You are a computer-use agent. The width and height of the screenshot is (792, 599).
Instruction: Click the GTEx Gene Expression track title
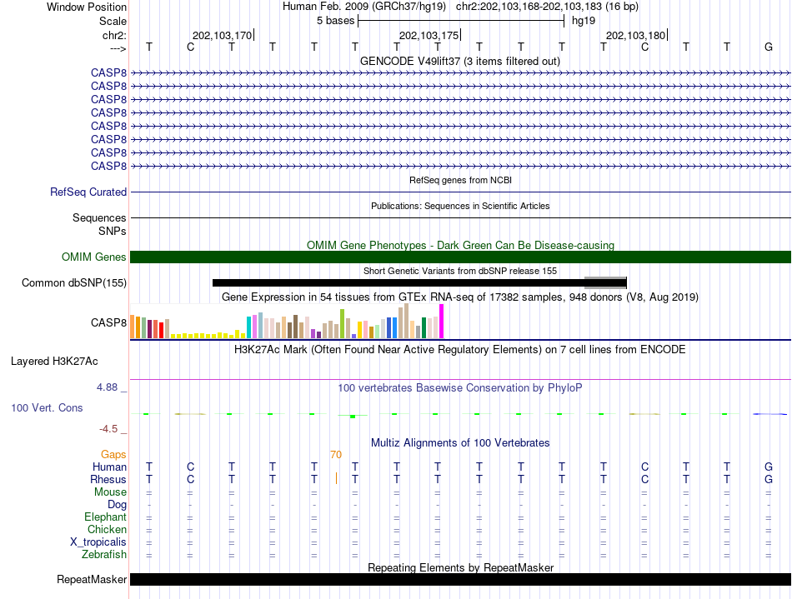(x=460, y=297)
